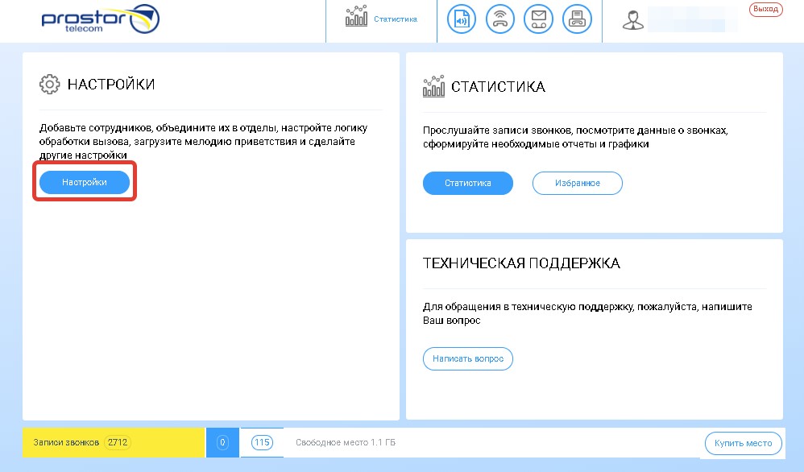
Task: Click the yellow Записи звонков bar
Action: 114,442
